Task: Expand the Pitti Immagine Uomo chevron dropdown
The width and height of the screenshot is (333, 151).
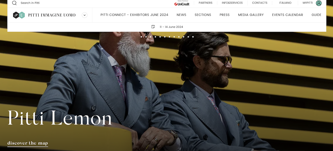Action: [x=84, y=15]
